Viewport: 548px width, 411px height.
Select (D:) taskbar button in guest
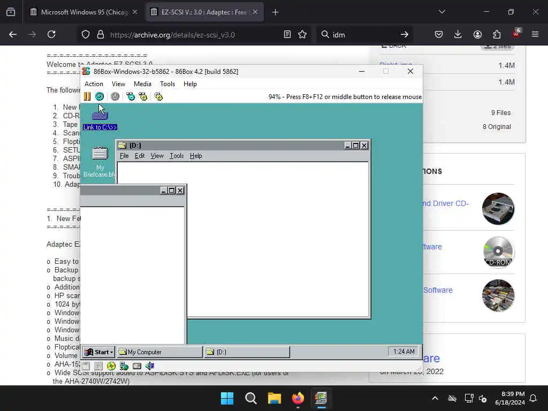(247, 352)
